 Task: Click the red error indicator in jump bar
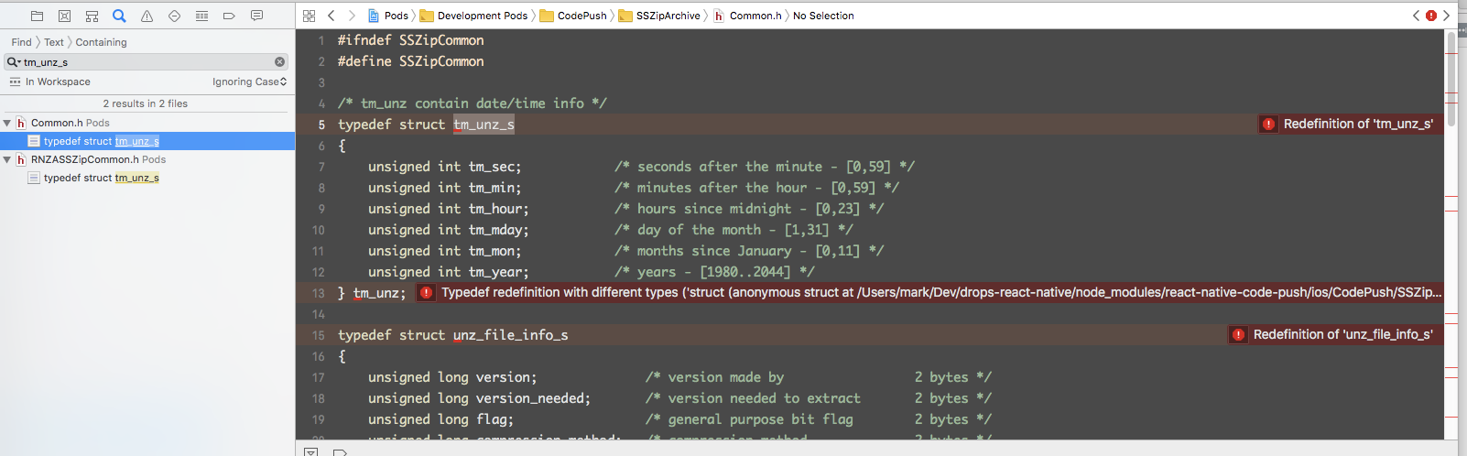point(1431,16)
